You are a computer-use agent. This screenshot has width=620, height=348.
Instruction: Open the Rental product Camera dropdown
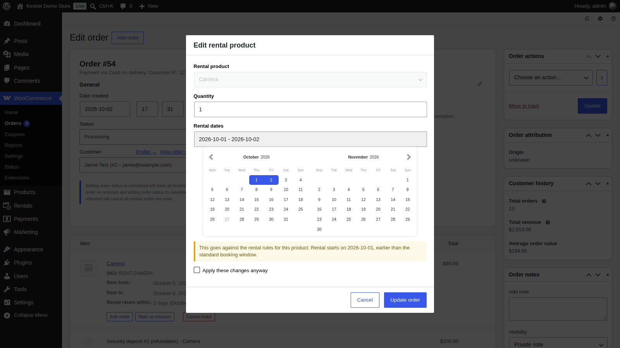pyautogui.click(x=310, y=80)
